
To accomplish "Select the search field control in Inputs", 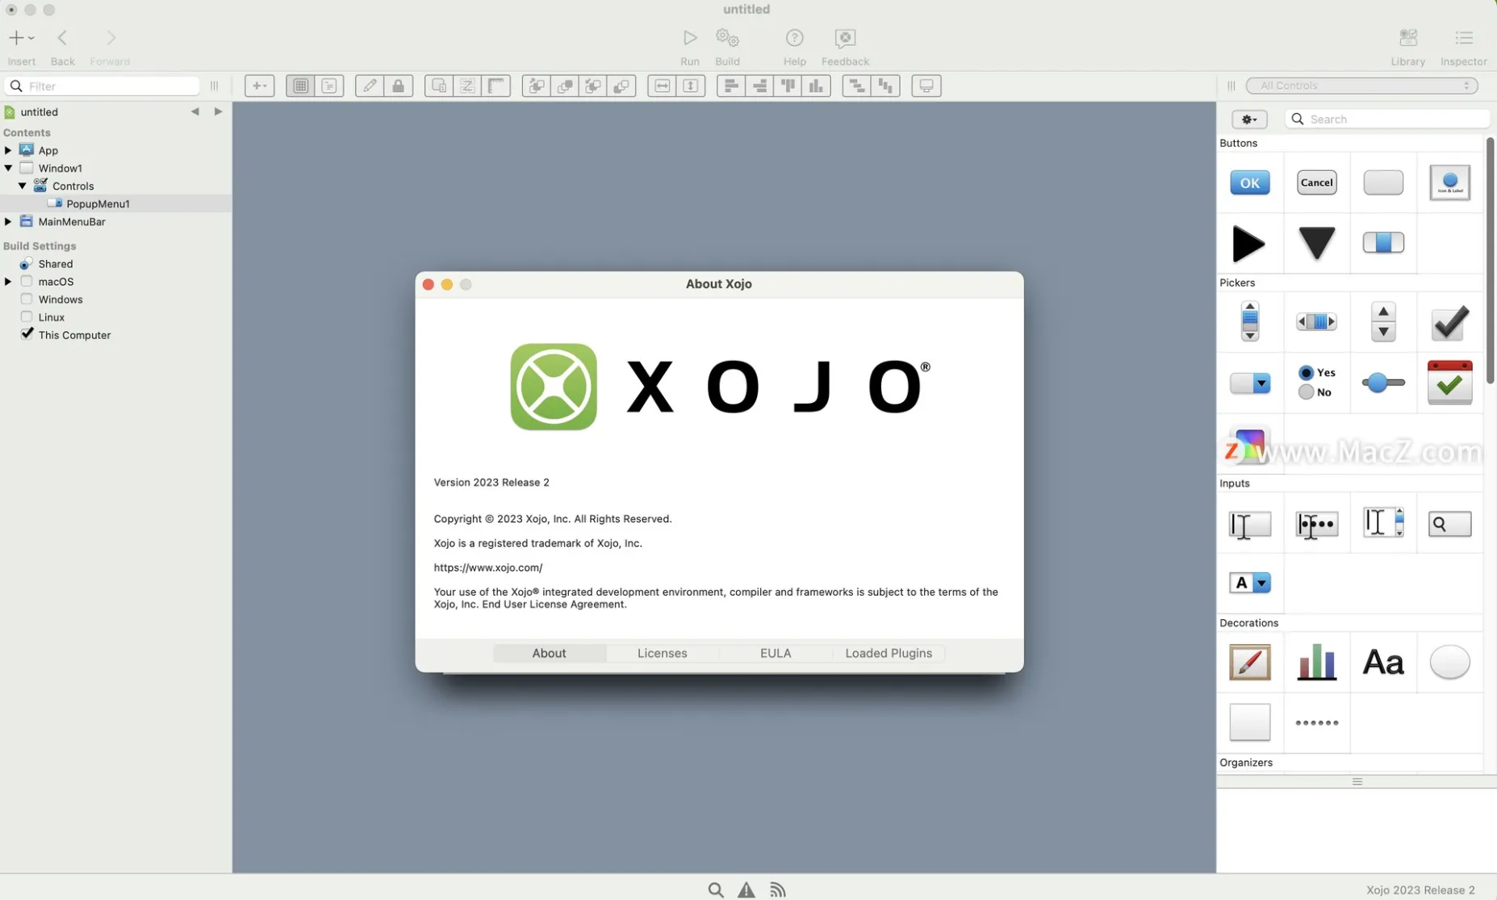I will point(1449,524).
